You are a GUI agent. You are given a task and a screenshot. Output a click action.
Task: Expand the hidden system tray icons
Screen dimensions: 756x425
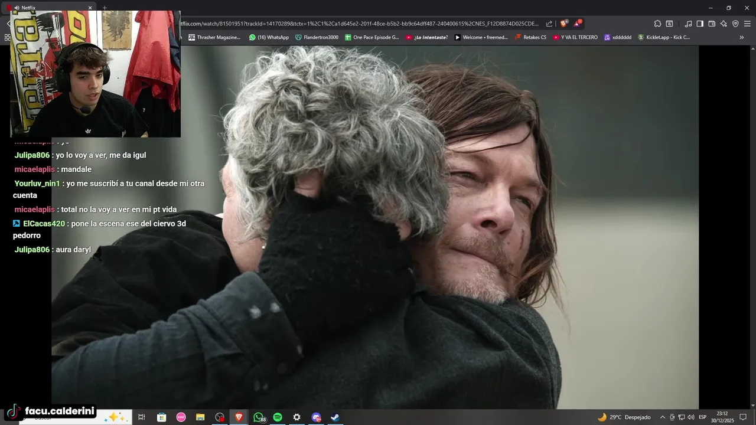662,417
